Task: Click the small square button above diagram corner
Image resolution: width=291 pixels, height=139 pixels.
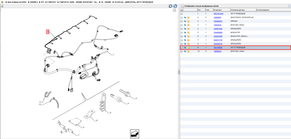Action: [174, 10]
